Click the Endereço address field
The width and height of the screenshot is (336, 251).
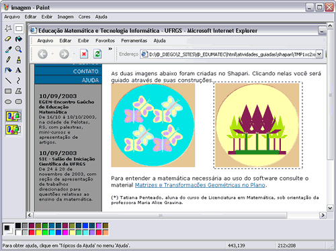(x=232, y=54)
